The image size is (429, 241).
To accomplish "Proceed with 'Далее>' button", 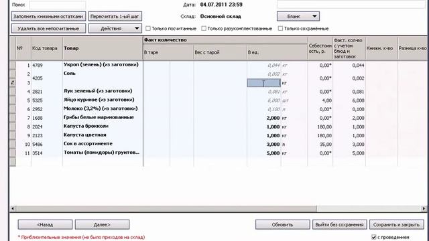I will pos(102,225).
